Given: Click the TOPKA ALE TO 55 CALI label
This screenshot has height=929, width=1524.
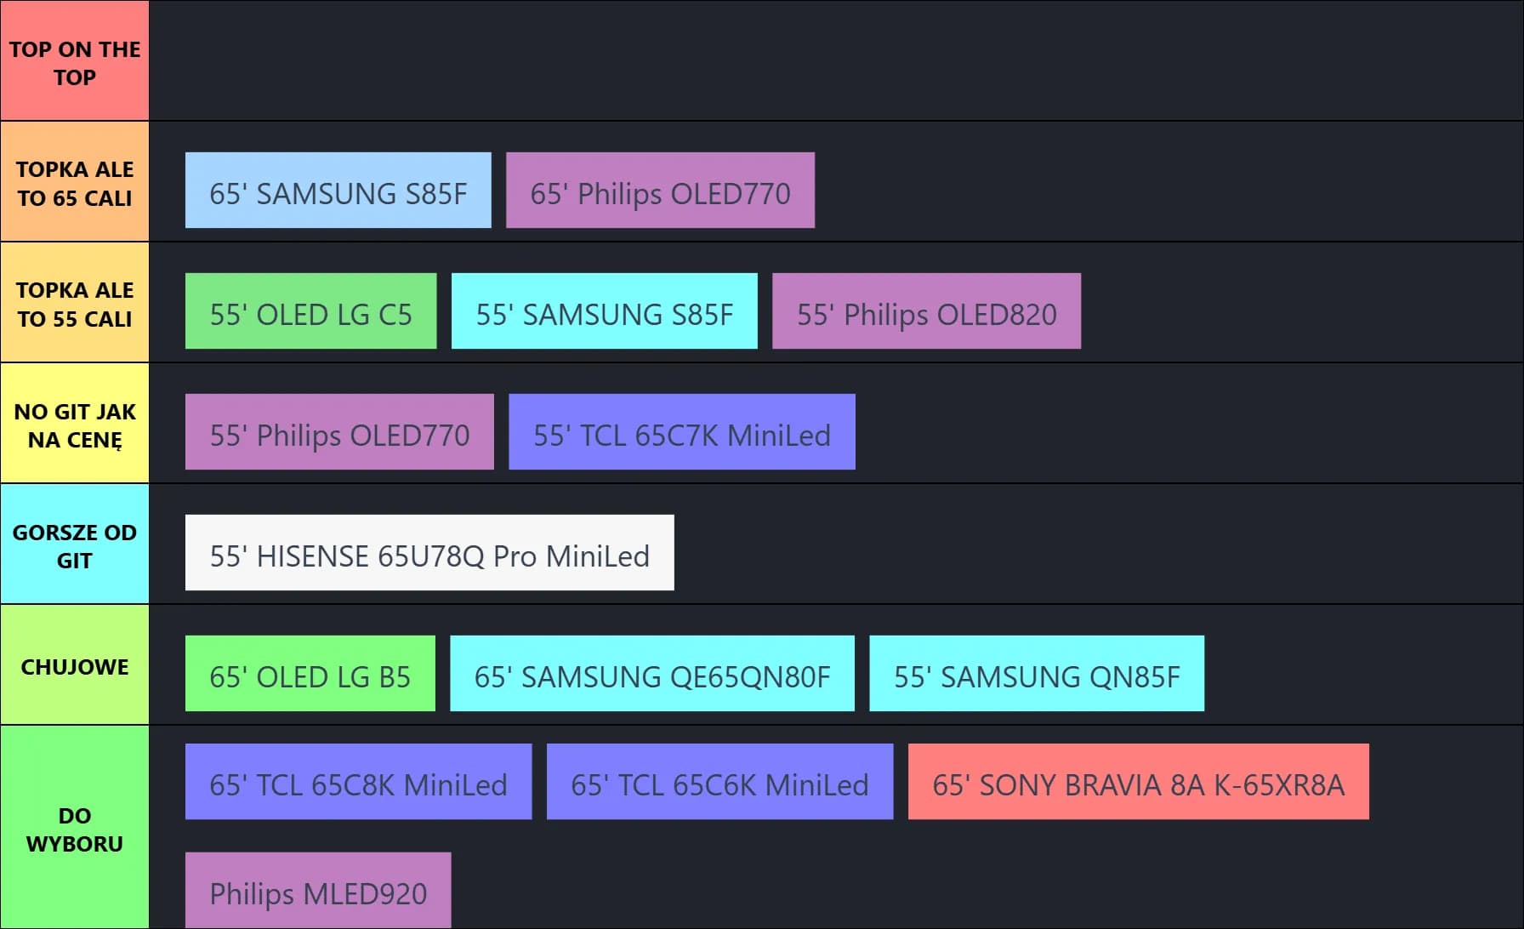Looking at the screenshot, I should click(x=75, y=304).
